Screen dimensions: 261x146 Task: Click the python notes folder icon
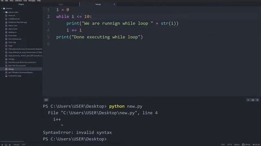point(7,12)
